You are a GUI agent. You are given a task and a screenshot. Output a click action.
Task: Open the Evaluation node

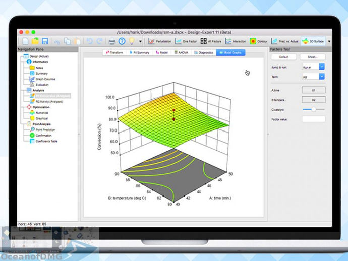[39, 85]
